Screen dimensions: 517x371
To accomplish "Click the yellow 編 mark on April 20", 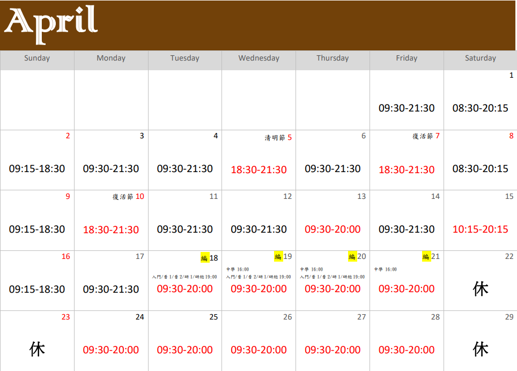I will 352,256.
